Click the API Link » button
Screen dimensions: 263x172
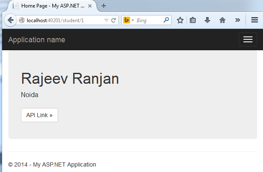click(x=39, y=115)
